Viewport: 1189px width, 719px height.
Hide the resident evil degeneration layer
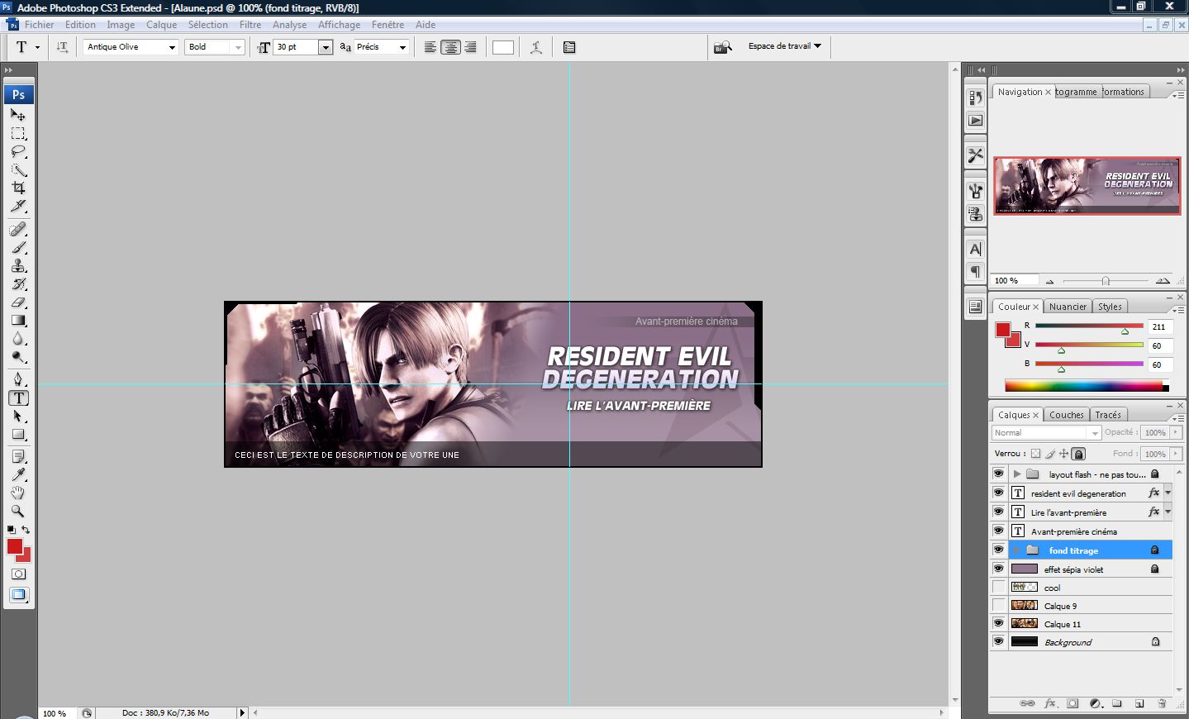998,493
